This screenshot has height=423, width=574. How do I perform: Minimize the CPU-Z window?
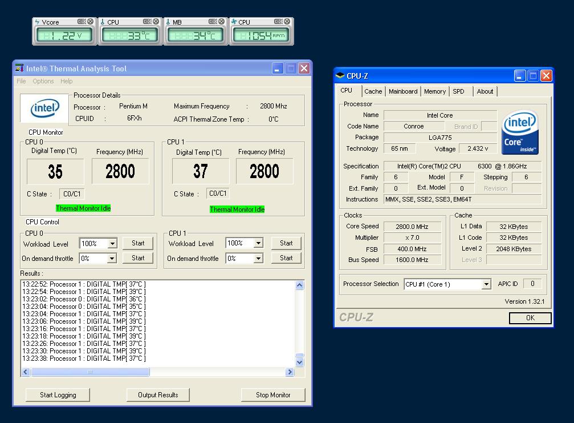click(520, 76)
